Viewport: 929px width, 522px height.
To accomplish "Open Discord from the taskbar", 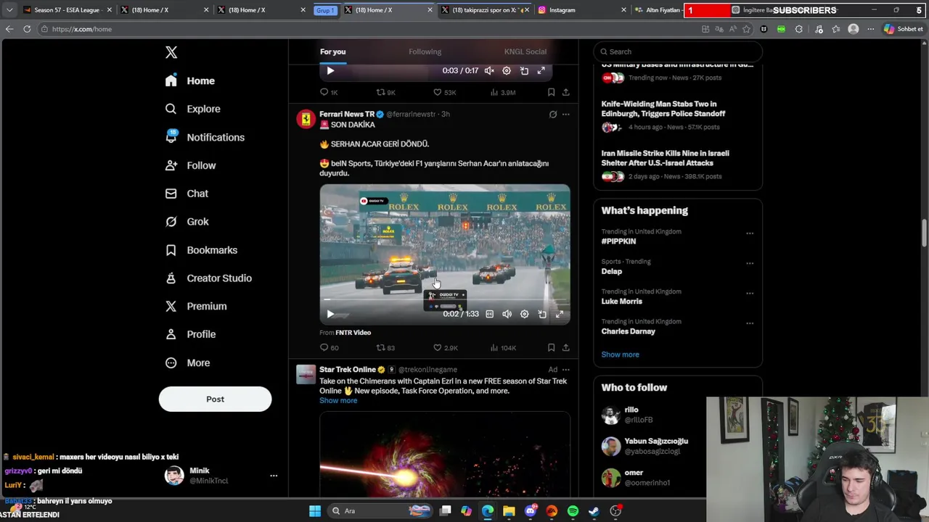I will point(531,511).
